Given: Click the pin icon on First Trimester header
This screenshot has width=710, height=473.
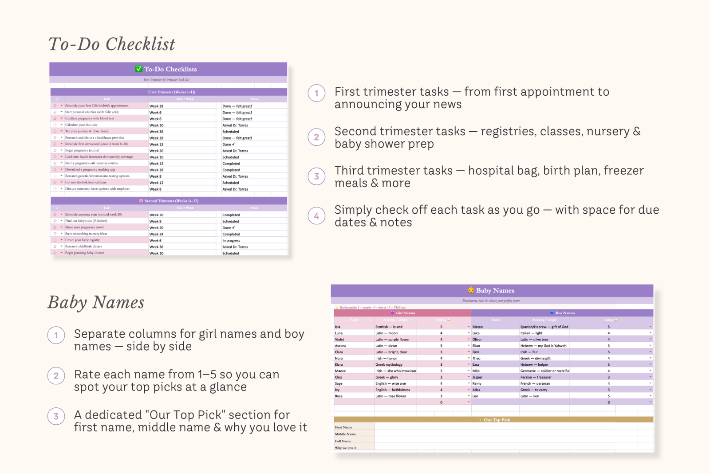Looking at the screenshot, I should click(x=144, y=92).
